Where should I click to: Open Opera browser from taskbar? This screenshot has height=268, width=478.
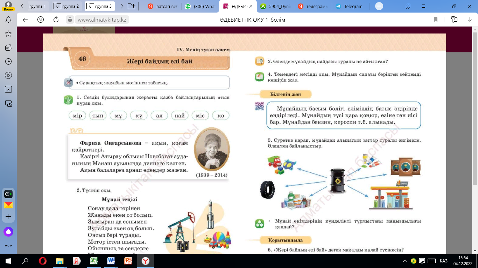(42, 261)
